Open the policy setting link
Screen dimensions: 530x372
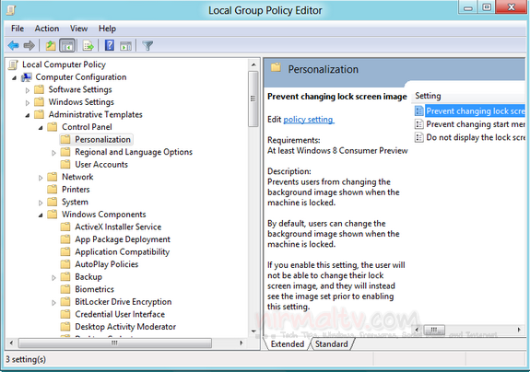tap(309, 120)
